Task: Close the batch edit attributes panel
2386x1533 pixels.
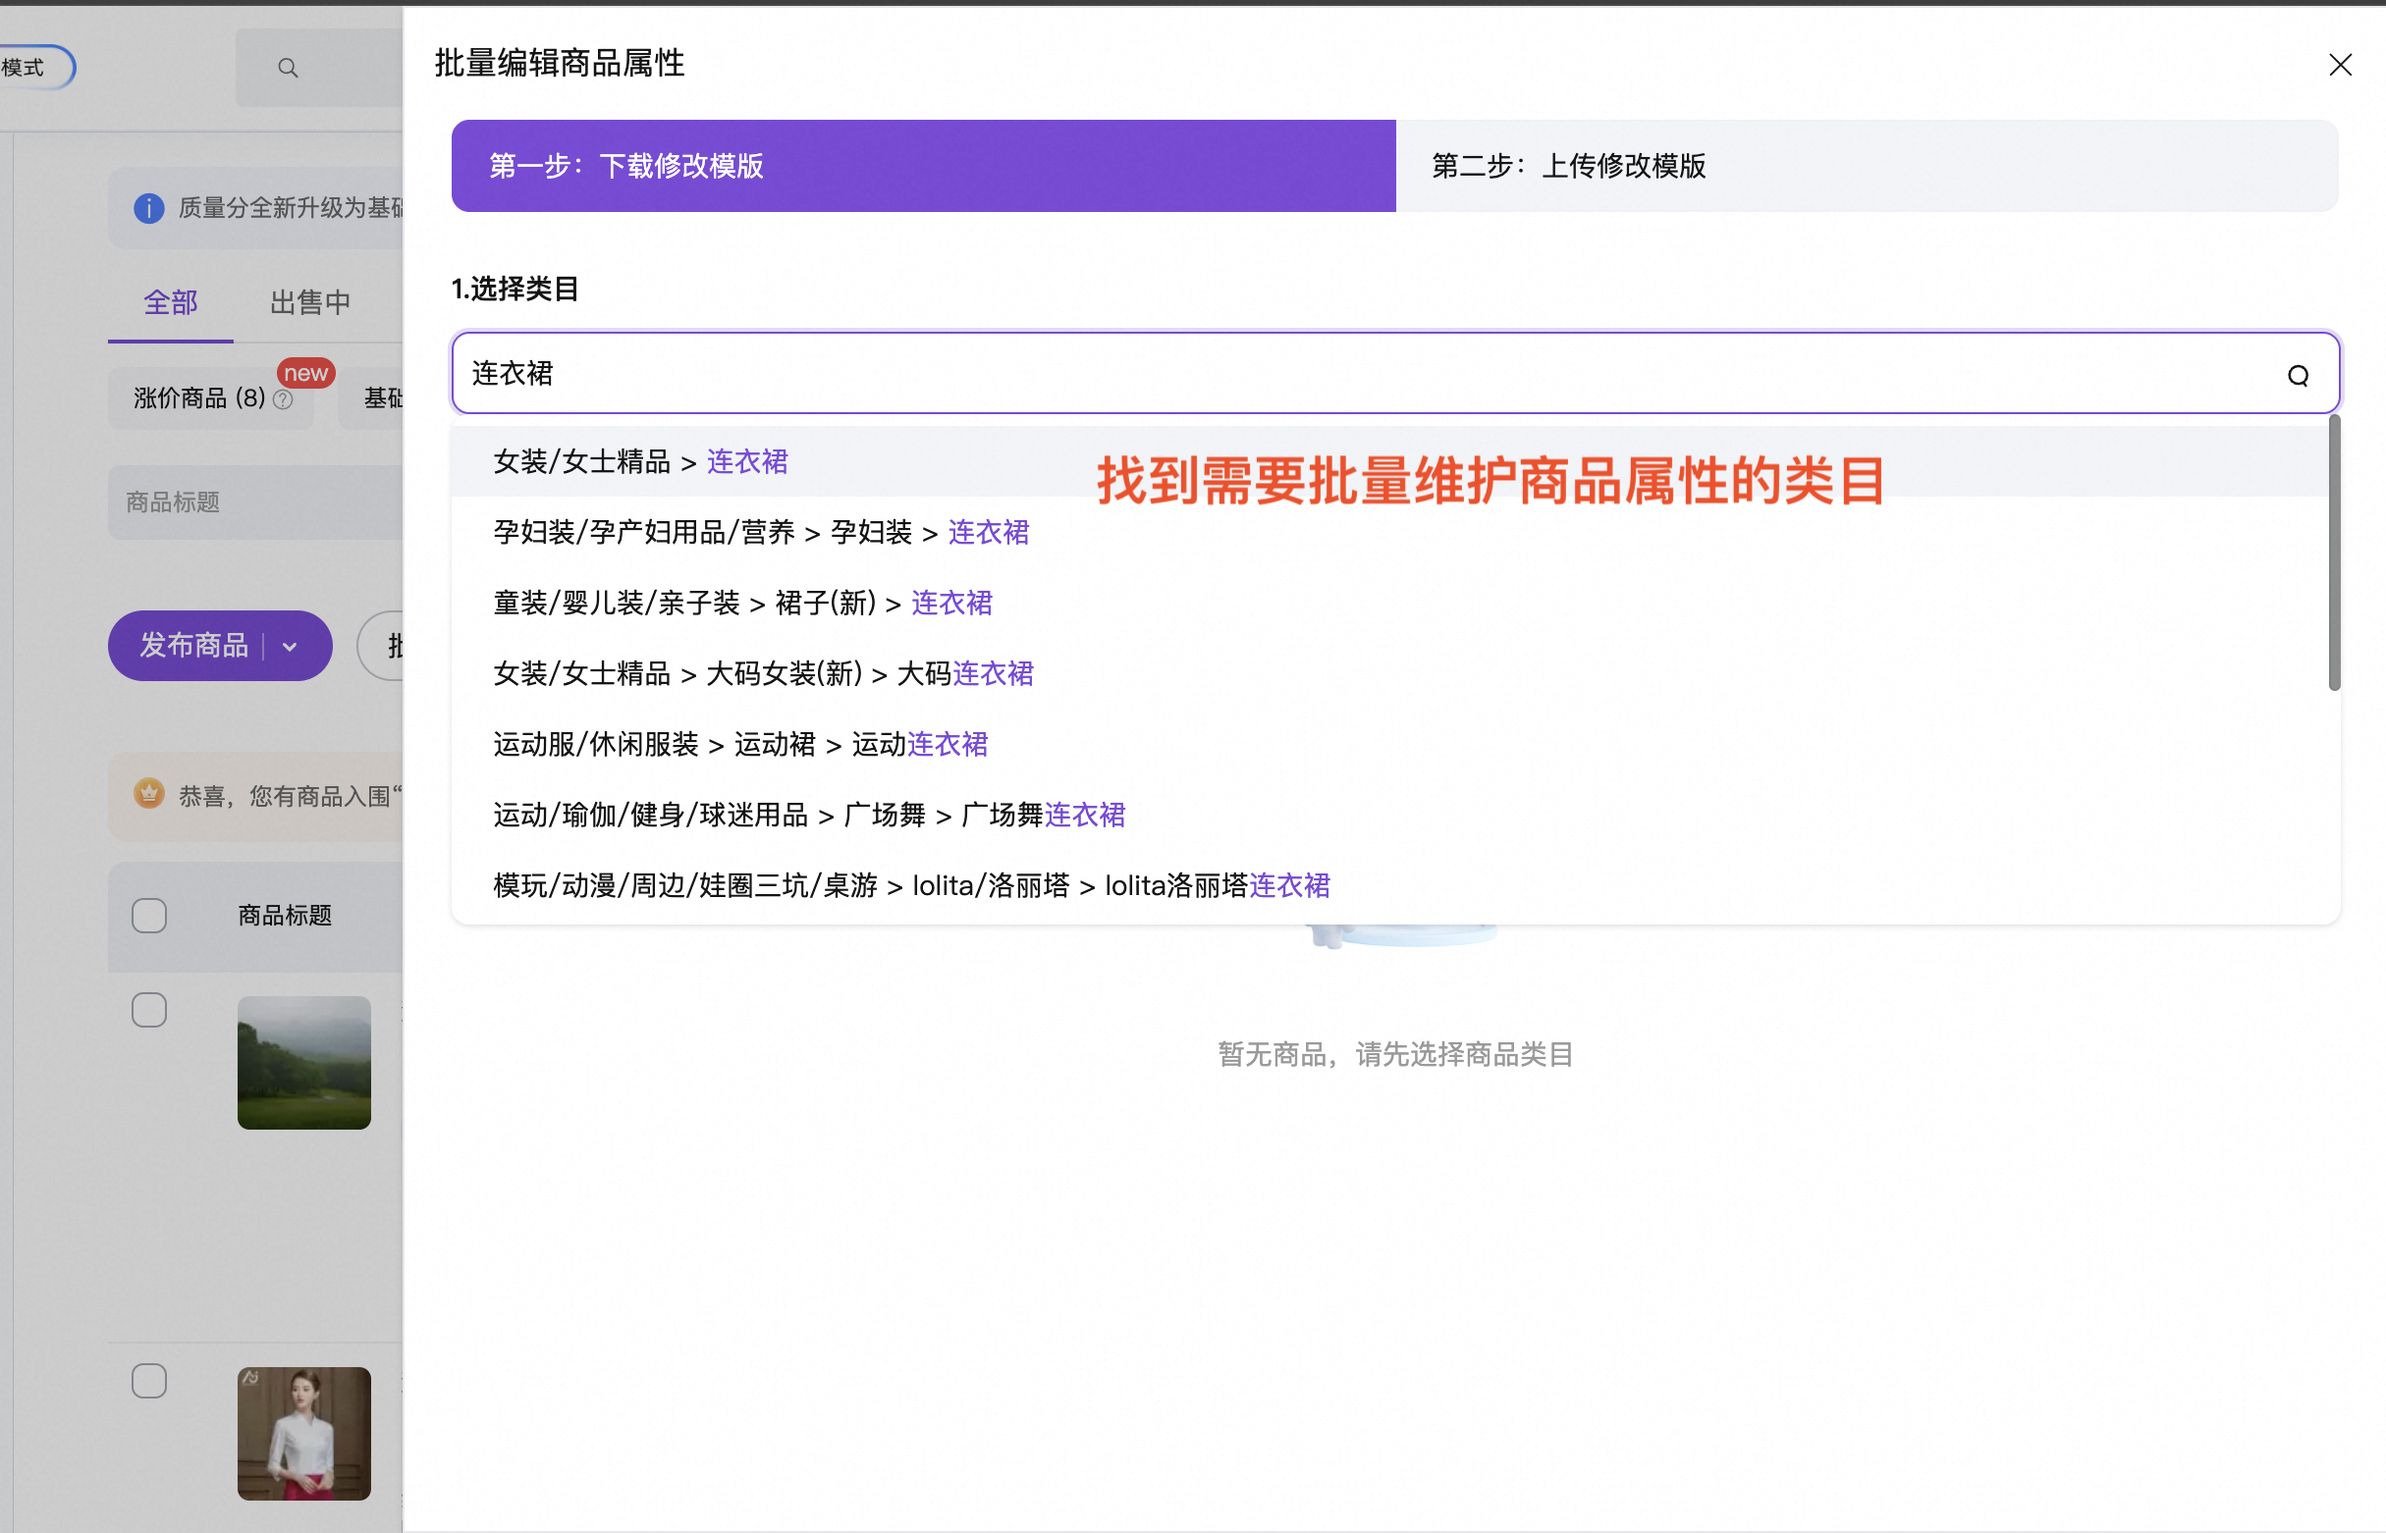Action: coord(2339,65)
